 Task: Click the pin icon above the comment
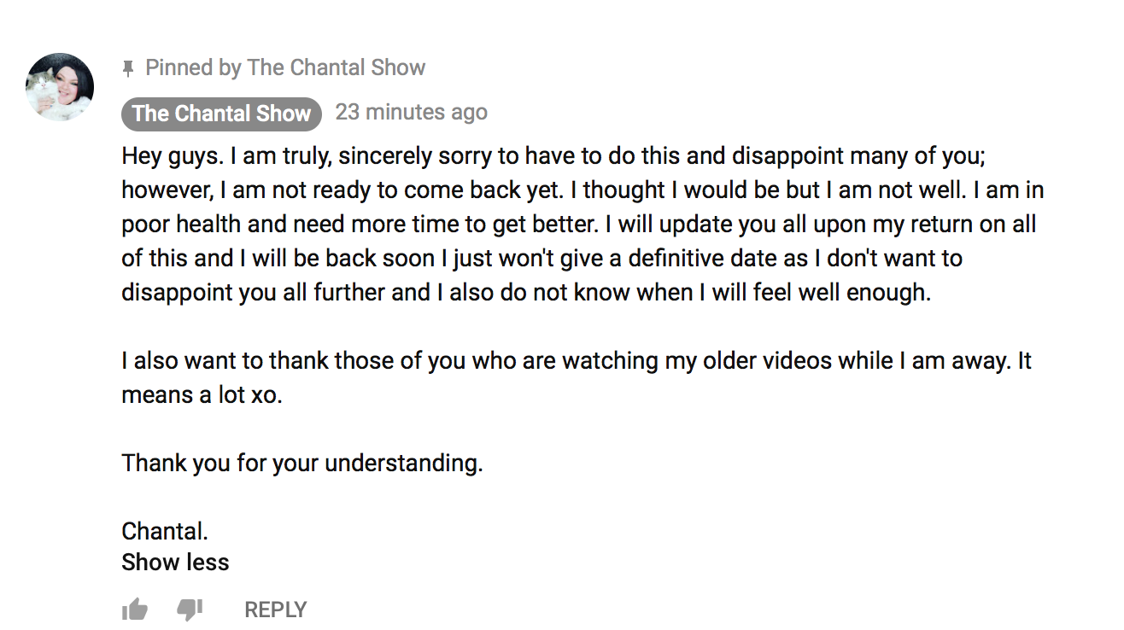point(128,67)
